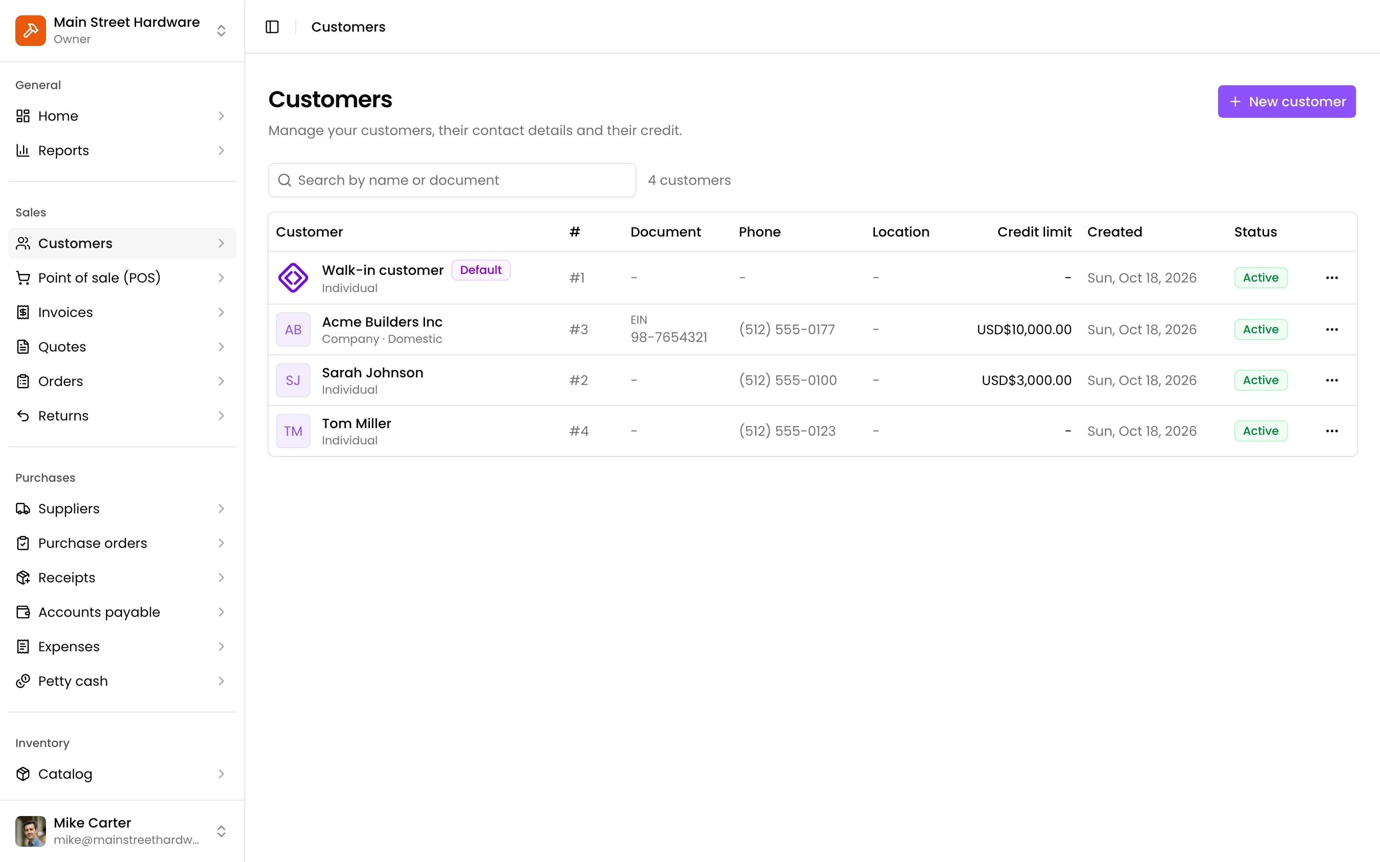Click the Petty cash coins icon
The image size is (1380, 862).
[23, 681]
